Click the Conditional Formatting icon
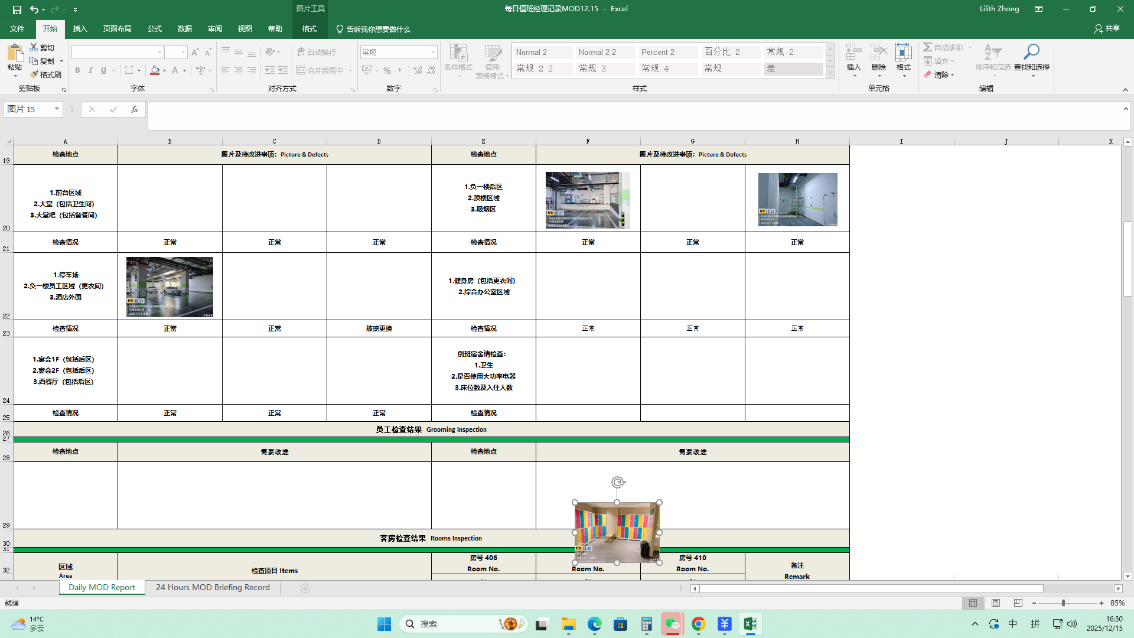 tap(458, 53)
